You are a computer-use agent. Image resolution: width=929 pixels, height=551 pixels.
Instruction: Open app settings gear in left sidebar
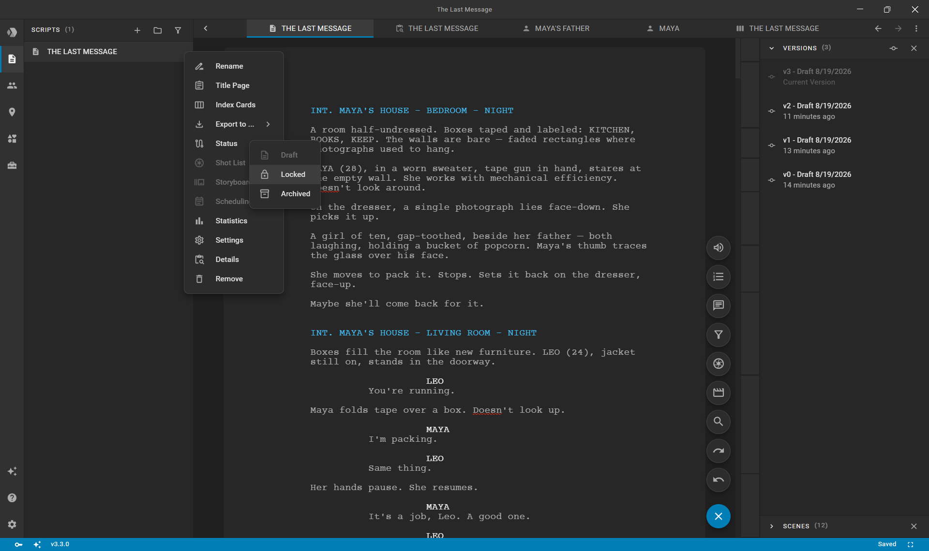click(12, 524)
